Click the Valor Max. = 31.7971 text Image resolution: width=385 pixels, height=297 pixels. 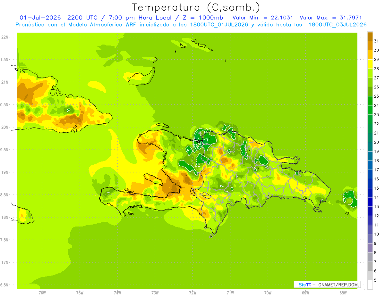[330, 18]
